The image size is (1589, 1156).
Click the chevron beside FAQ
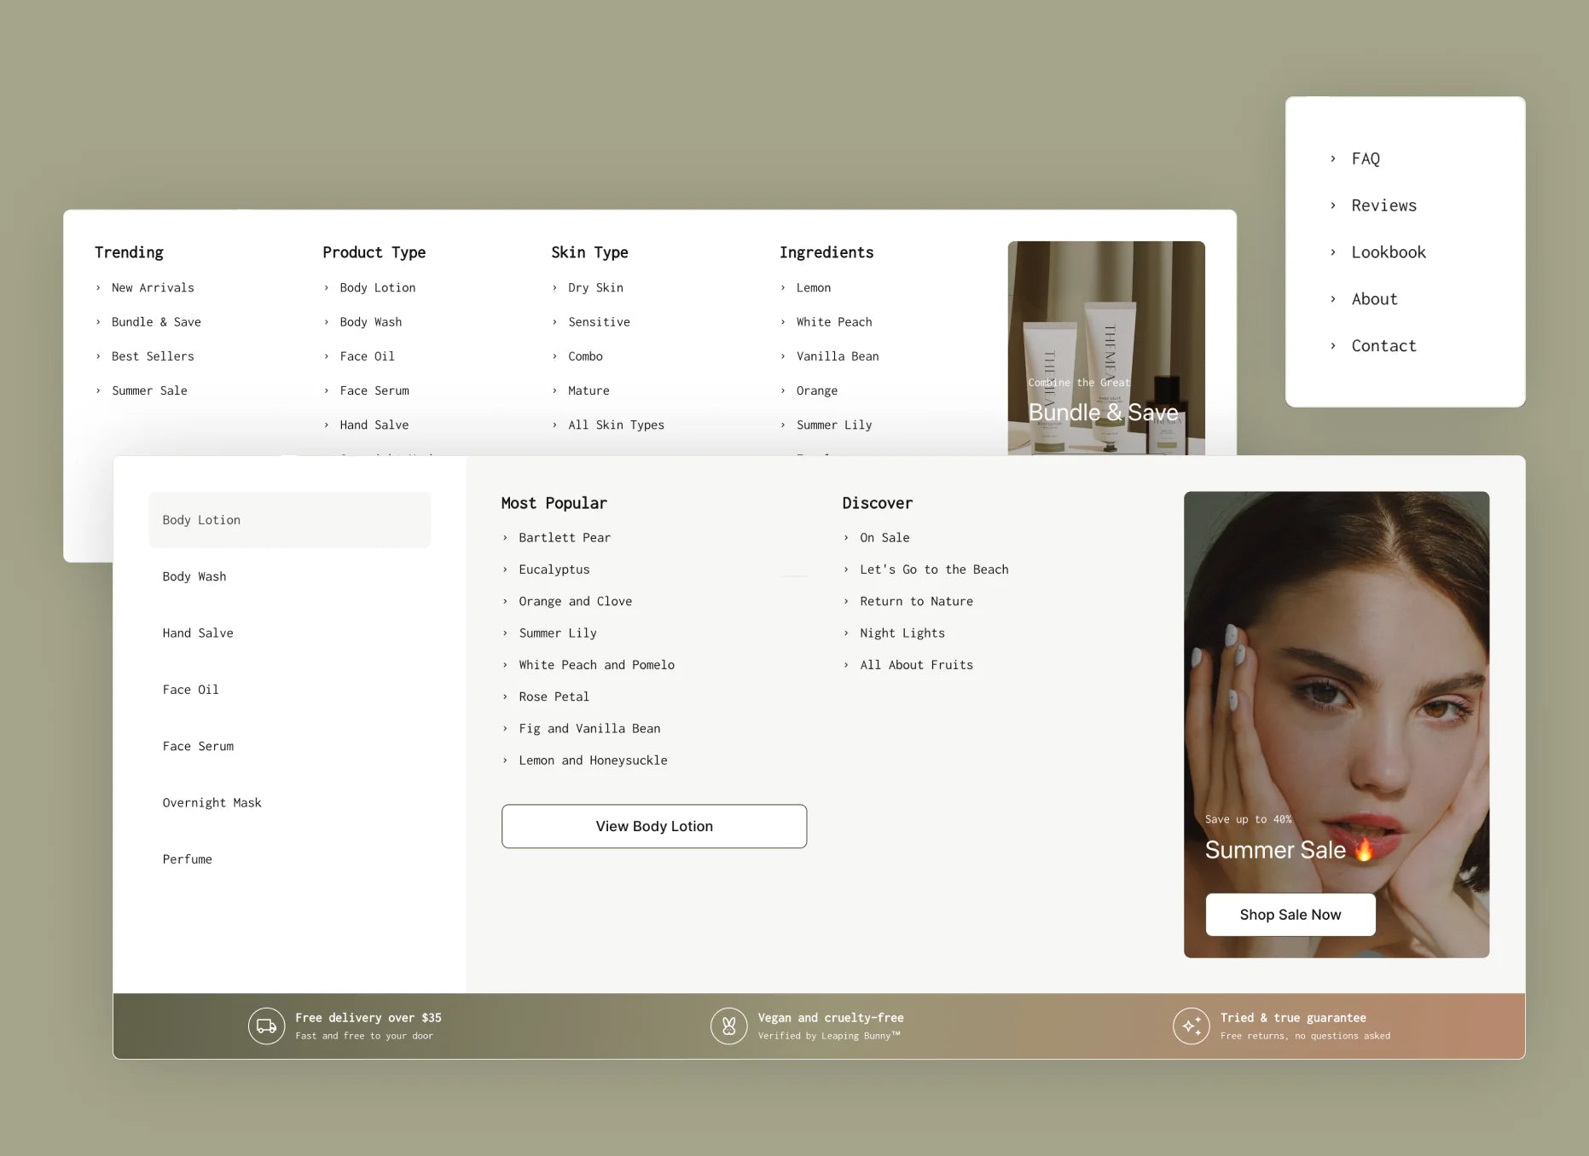(x=1333, y=159)
